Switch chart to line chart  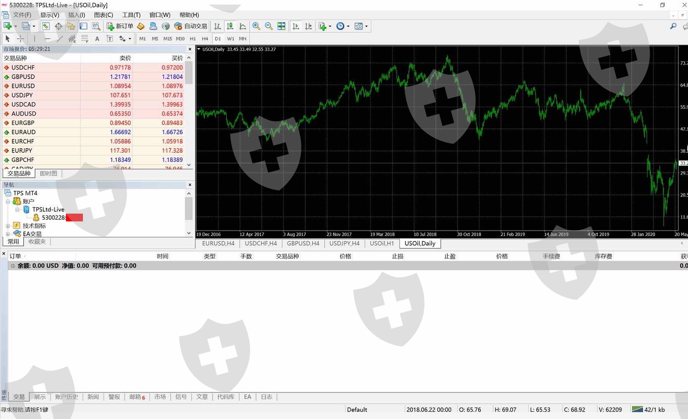click(x=243, y=26)
